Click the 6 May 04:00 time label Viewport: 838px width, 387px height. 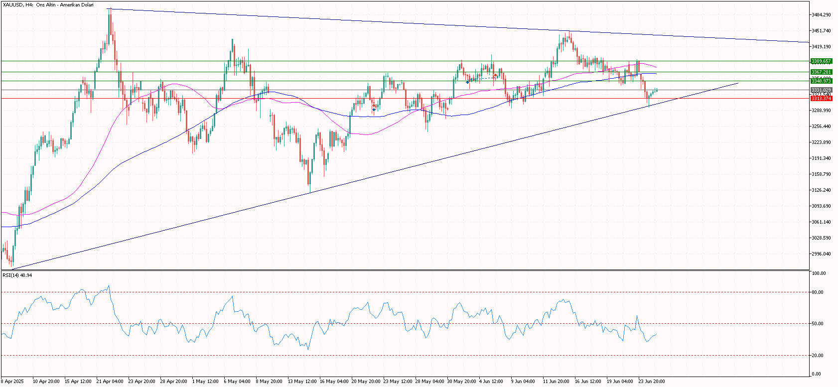pos(238,382)
